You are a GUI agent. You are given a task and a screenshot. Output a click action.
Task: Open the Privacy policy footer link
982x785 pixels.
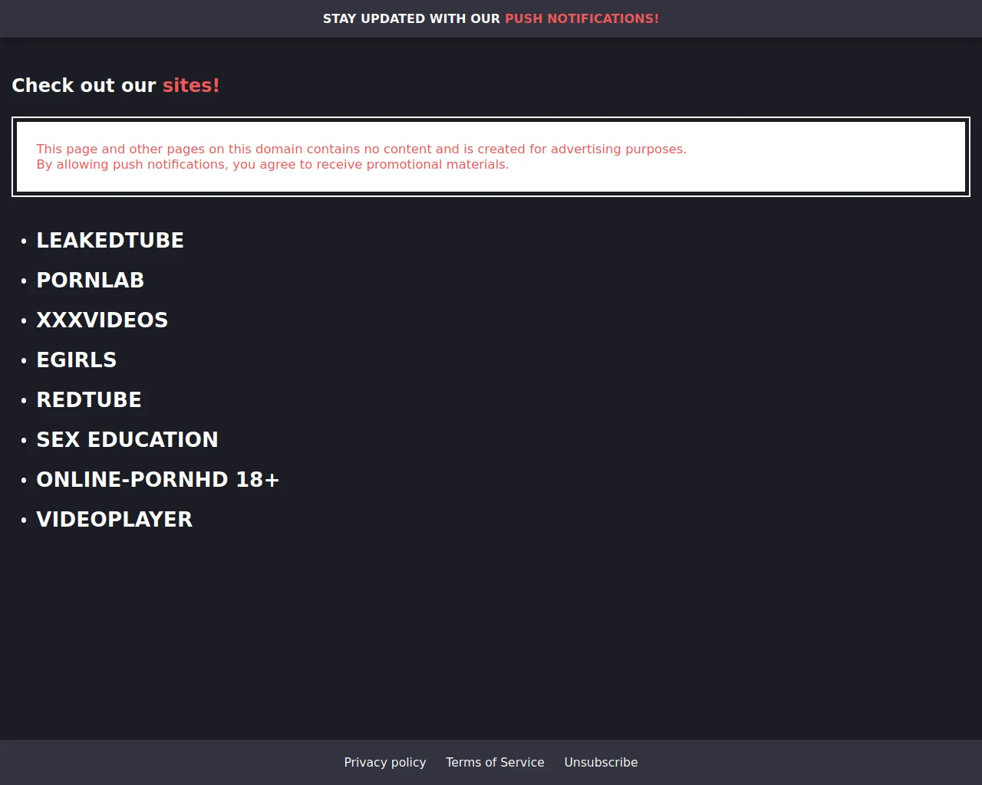pyautogui.click(x=385, y=762)
